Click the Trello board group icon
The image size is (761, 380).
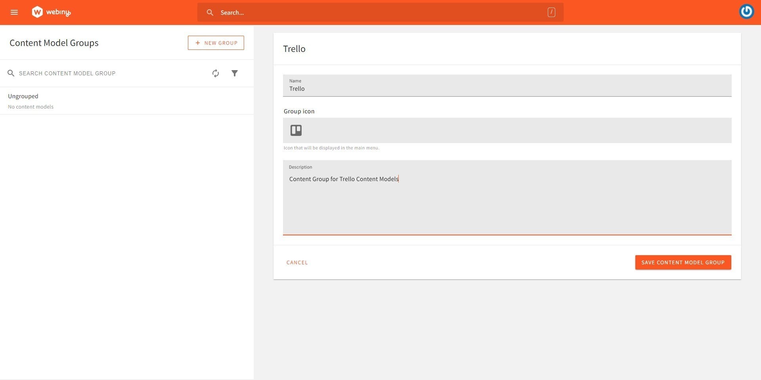coord(296,130)
